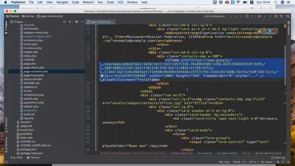Click the green Git Commit checkmark

pos(271,17)
